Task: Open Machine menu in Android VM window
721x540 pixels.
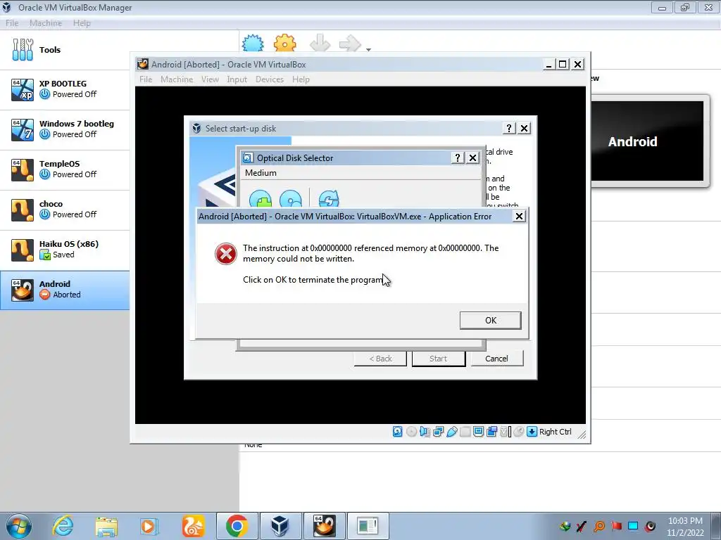Action: 177,79
